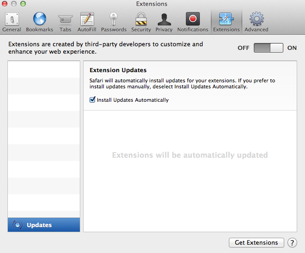Click the OFF label beside the switch
Screen dimensions: 305x253
[x=243, y=48]
